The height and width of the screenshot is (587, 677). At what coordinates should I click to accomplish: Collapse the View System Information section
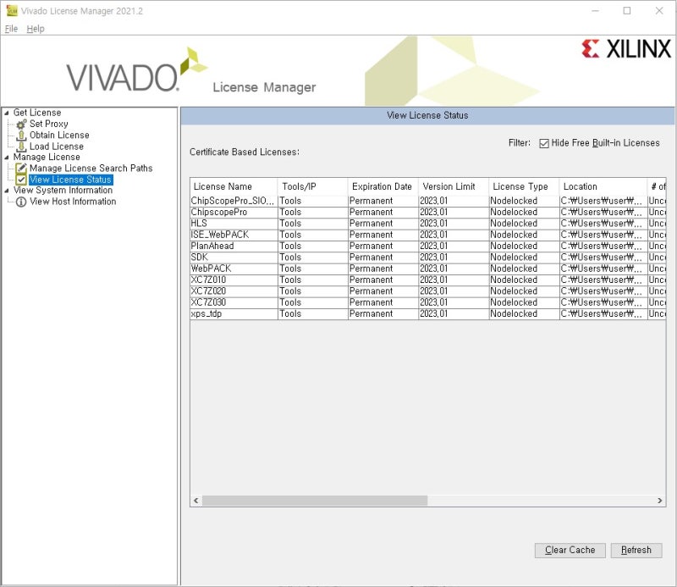(x=6, y=190)
